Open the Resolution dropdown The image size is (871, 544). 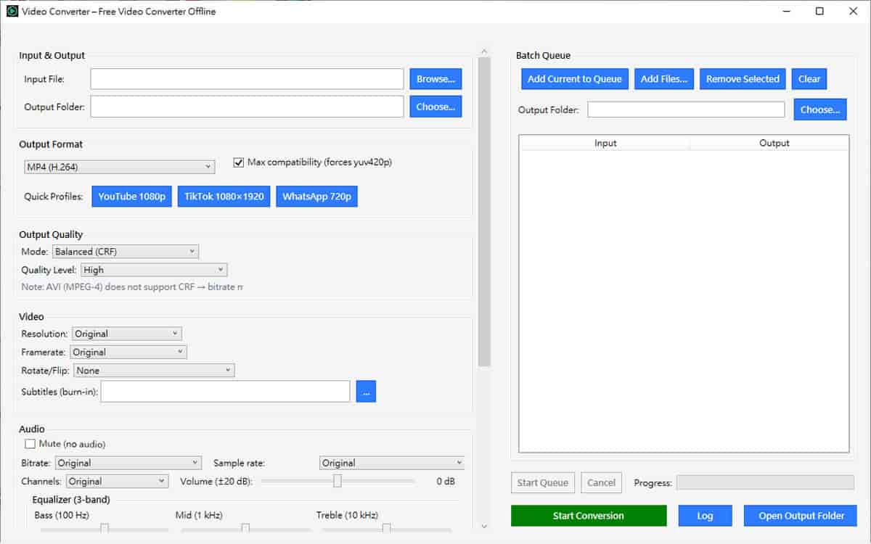pos(126,334)
